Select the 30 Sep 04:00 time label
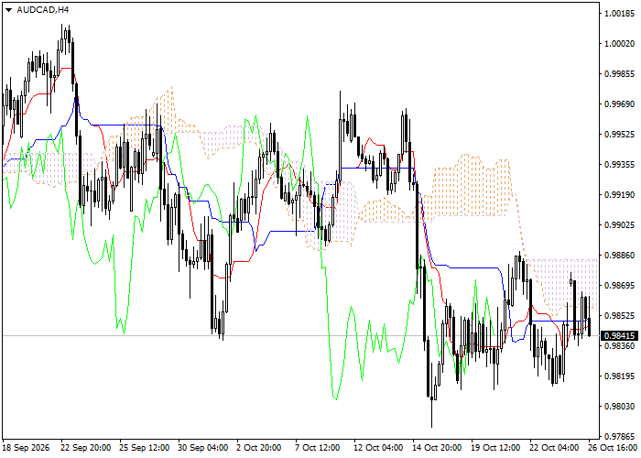641x458 pixels. tap(203, 448)
